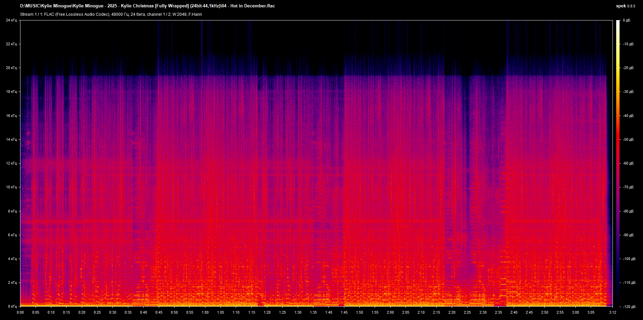Click the spek 0.8.5 version label

coord(625,6)
